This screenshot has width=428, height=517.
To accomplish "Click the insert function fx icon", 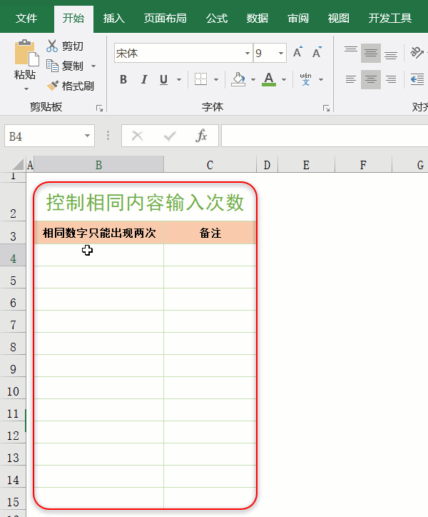I will (201, 136).
